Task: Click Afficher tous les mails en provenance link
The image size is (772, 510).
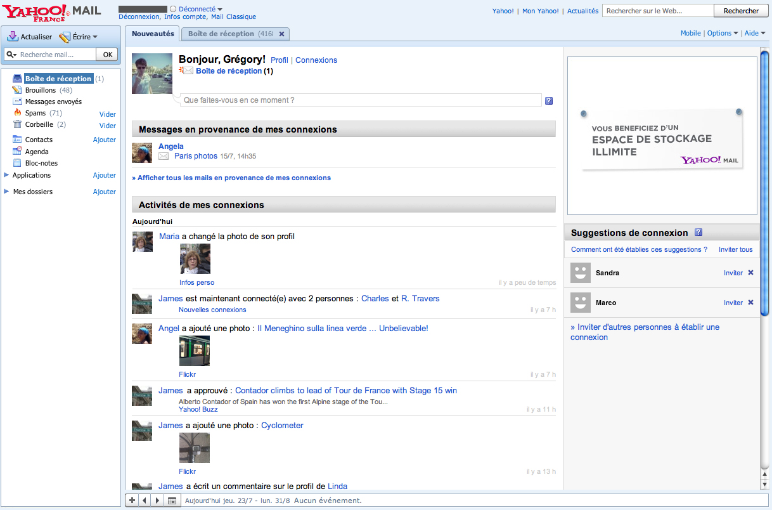Action: (231, 178)
